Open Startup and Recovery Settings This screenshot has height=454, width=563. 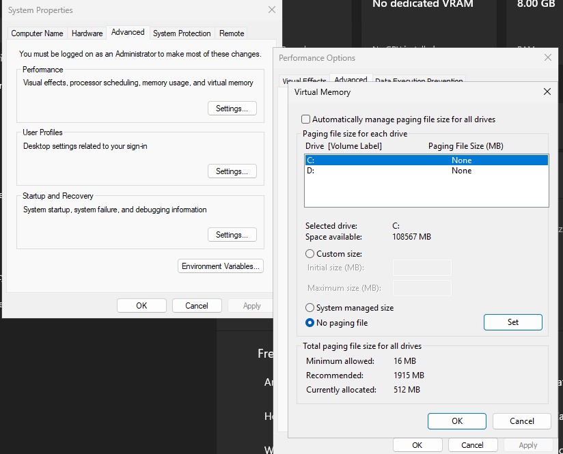coord(232,235)
